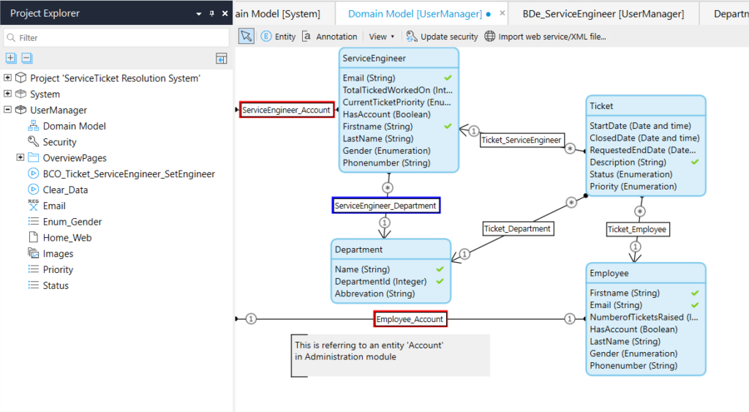Switch to BDe_ServiceEngineer [UserManager] tab
This screenshot has height=412, width=749.
pos(603,14)
